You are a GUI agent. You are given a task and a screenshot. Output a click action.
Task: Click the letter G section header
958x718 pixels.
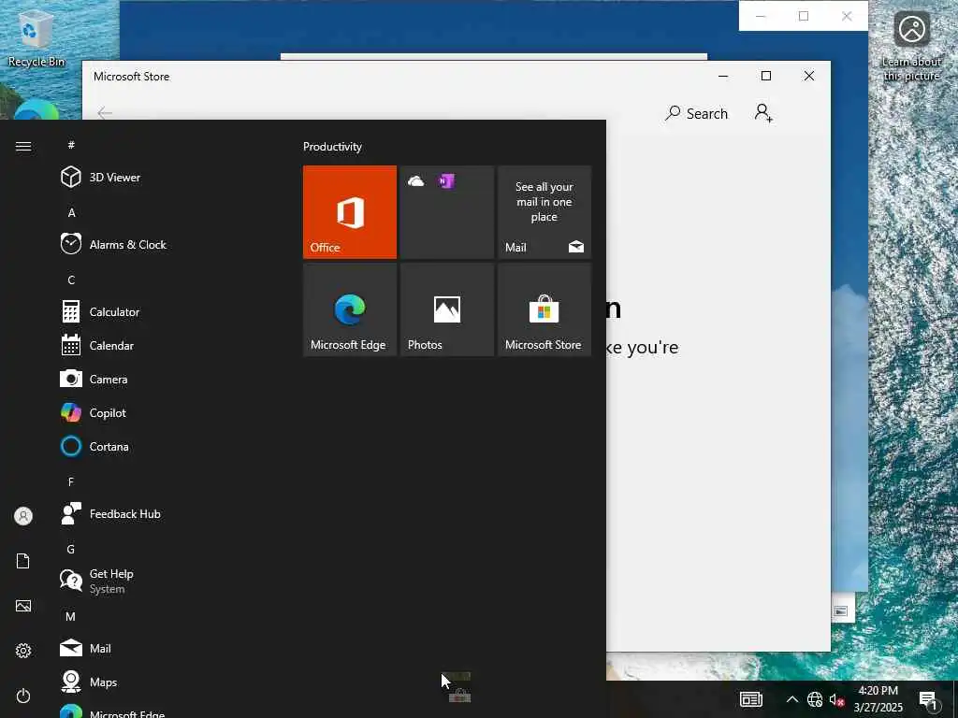coord(71,549)
